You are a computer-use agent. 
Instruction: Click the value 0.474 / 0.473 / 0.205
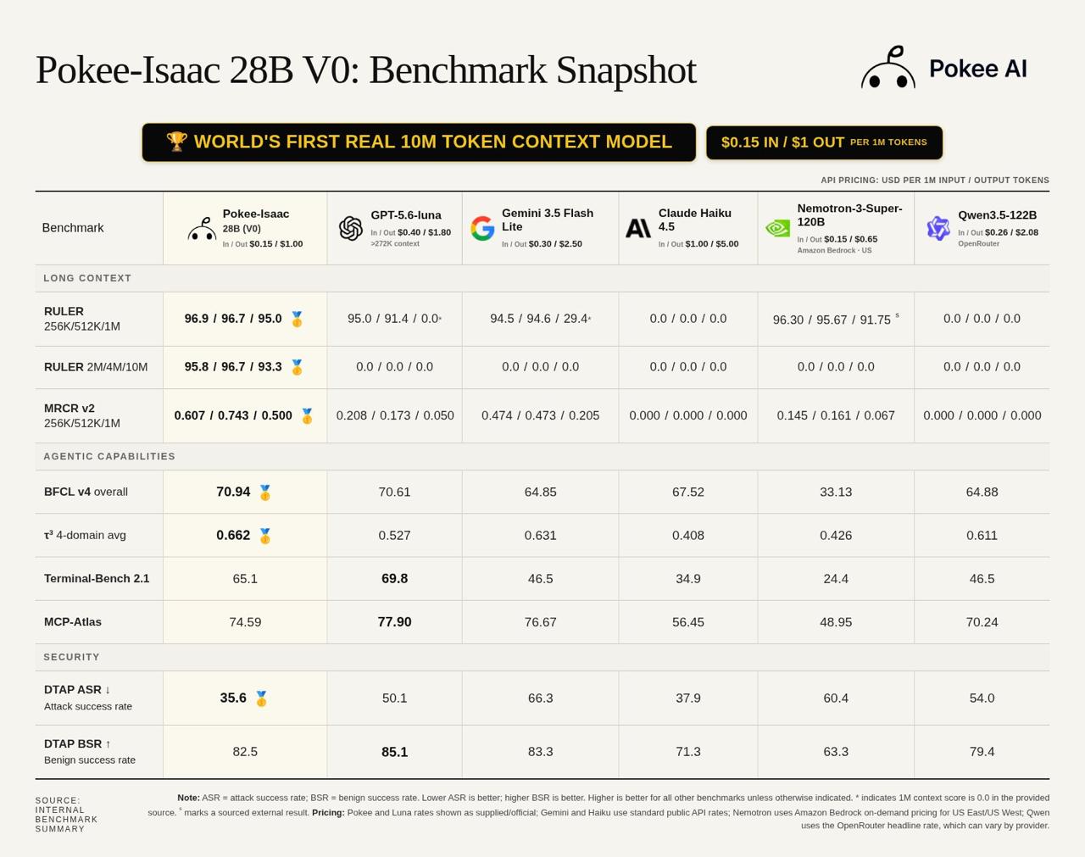click(541, 415)
